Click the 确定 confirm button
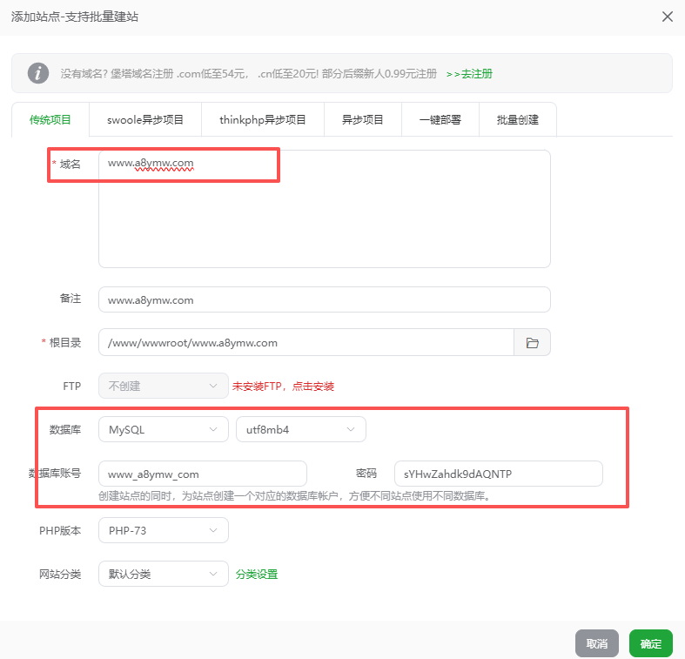The width and height of the screenshot is (685, 659). (650, 643)
